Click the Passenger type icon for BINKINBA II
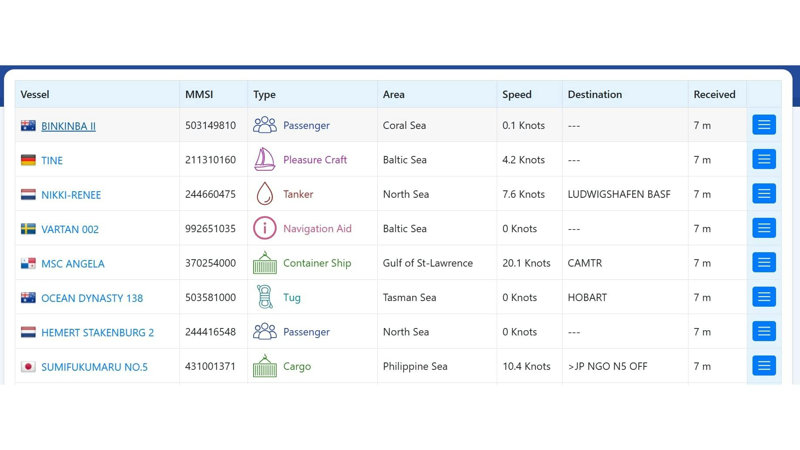800x450 pixels. (265, 125)
